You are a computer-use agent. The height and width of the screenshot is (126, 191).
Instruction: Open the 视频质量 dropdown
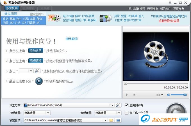coord(37,113)
